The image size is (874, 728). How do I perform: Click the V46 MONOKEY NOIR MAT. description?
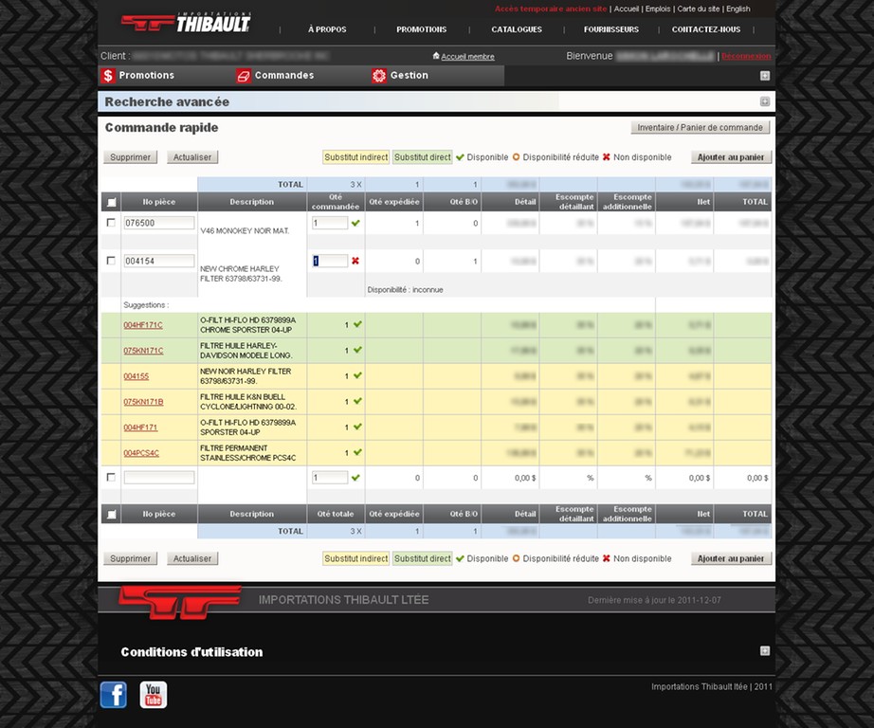[245, 230]
